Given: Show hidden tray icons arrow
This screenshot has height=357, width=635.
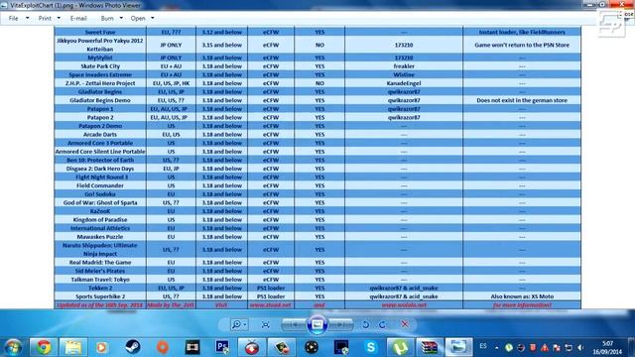Looking at the screenshot, I should pos(496,347).
